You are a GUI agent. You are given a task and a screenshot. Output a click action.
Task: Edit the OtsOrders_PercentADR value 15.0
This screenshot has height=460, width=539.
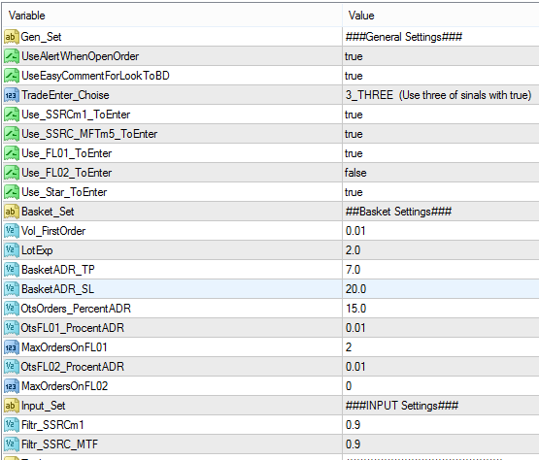(441, 309)
